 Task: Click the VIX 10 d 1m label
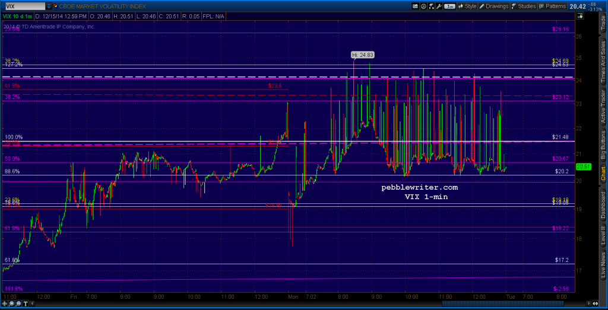pos(18,16)
